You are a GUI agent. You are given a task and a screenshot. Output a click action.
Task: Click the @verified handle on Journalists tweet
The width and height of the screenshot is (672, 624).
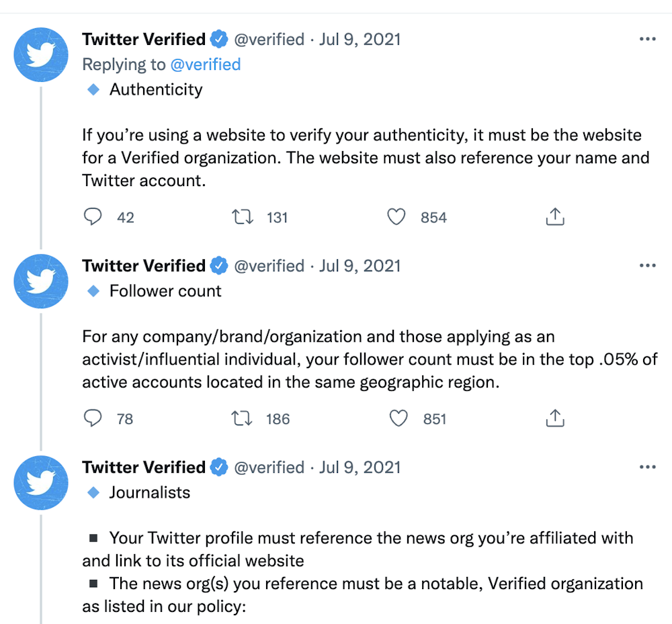pyautogui.click(x=269, y=467)
